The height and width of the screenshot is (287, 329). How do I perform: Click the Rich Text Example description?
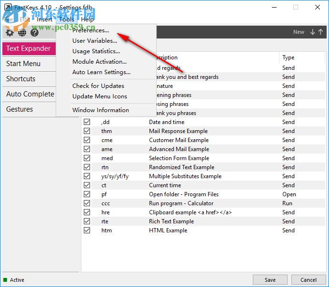(x=171, y=221)
